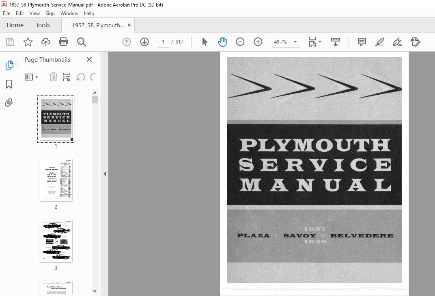The image size is (435, 296).
Task: Open the Edit/Stamp more tools icon
Action: (415, 42)
